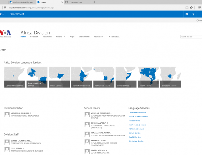This screenshot has width=202, height=155.
Task: Follow the Swahili Service list link
Action: click(135, 137)
